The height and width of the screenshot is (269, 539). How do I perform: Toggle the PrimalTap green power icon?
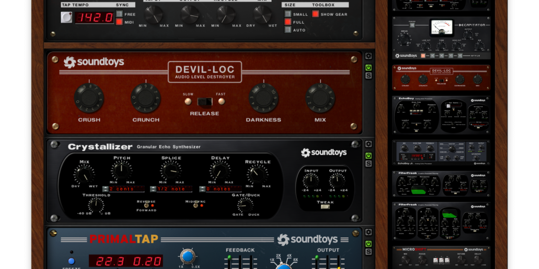368,244
